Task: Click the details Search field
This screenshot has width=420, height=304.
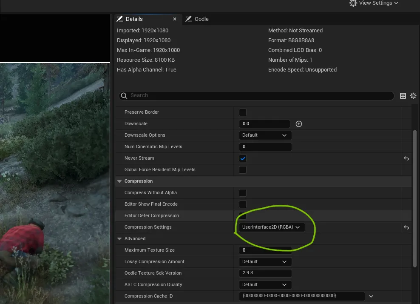Action: 256,95
